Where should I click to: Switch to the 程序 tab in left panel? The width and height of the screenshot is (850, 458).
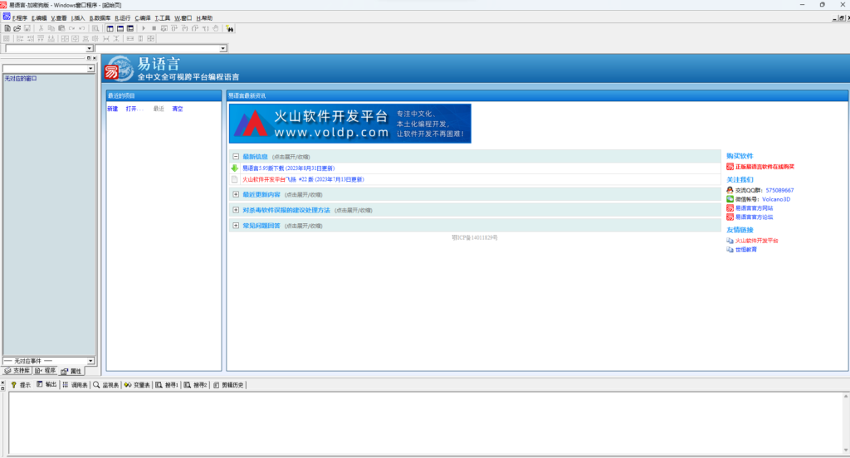(x=46, y=371)
